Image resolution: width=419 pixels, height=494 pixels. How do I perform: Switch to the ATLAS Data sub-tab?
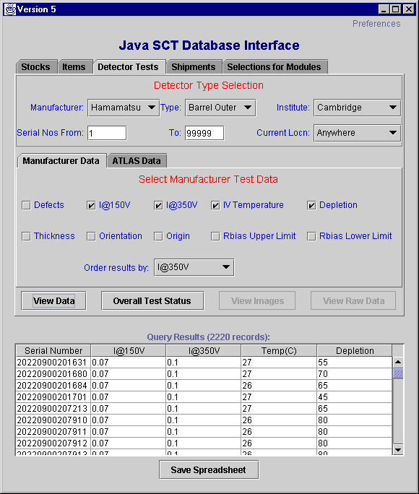(137, 160)
